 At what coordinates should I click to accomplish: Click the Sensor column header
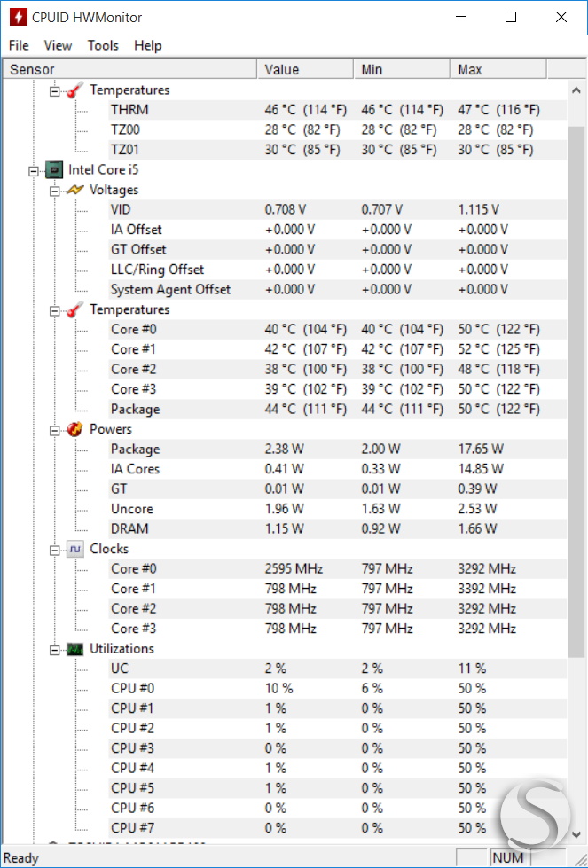[x=129, y=69]
